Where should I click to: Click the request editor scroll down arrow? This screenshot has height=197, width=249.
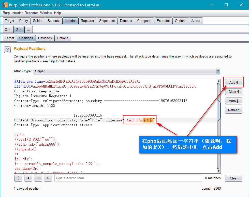click(x=219, y=171)
